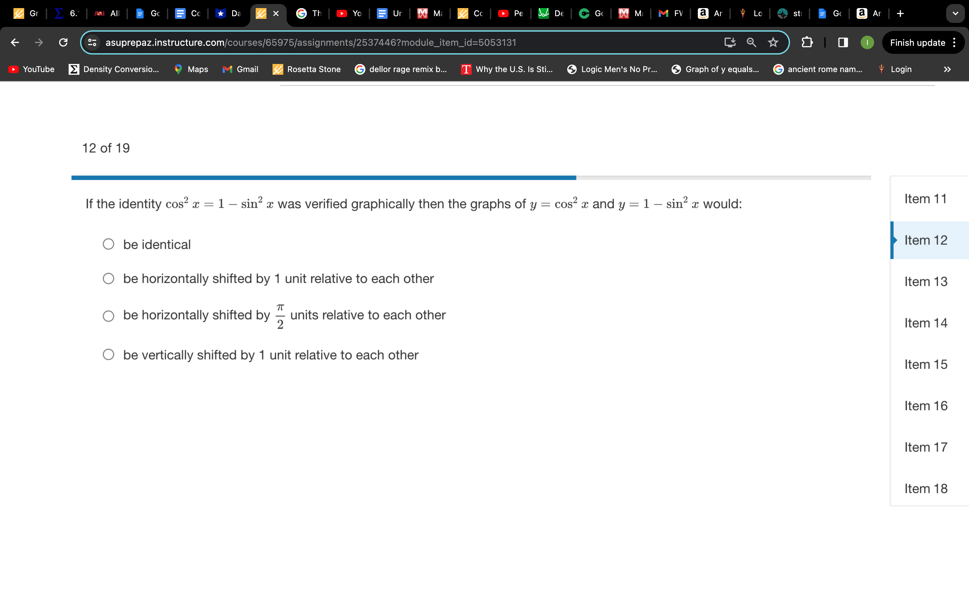This screenshot has width=969, height=606.
Task: Select the "be identical" answer
Action: coord(109,244)
